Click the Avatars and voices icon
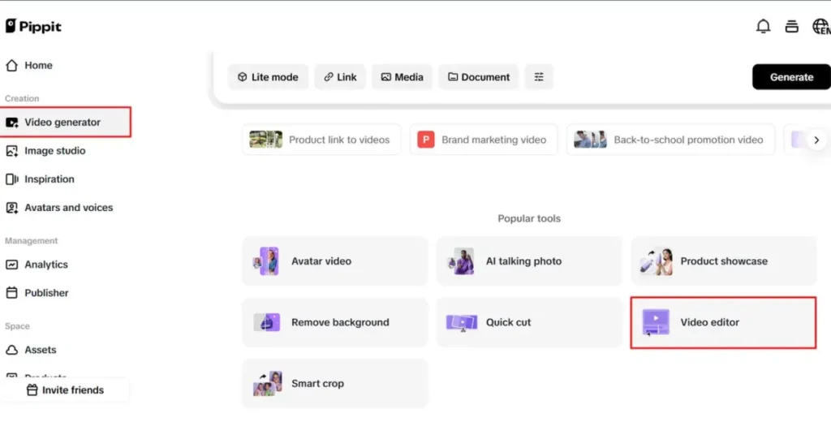This screenshot has width=831, height=422. [x=11, y=207]
